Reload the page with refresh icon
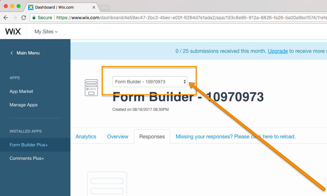The height and width of the screenshot is (196, 327). coord(24,18)
